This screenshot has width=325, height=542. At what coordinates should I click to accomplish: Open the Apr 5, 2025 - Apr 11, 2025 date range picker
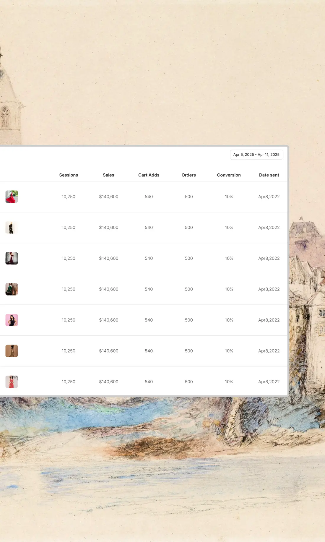(x=256, y=155)
